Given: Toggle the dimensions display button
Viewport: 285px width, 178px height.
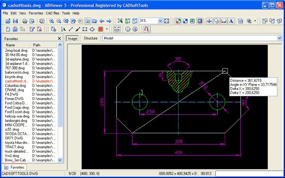Looking at the screenshot, I should point(224,21).
